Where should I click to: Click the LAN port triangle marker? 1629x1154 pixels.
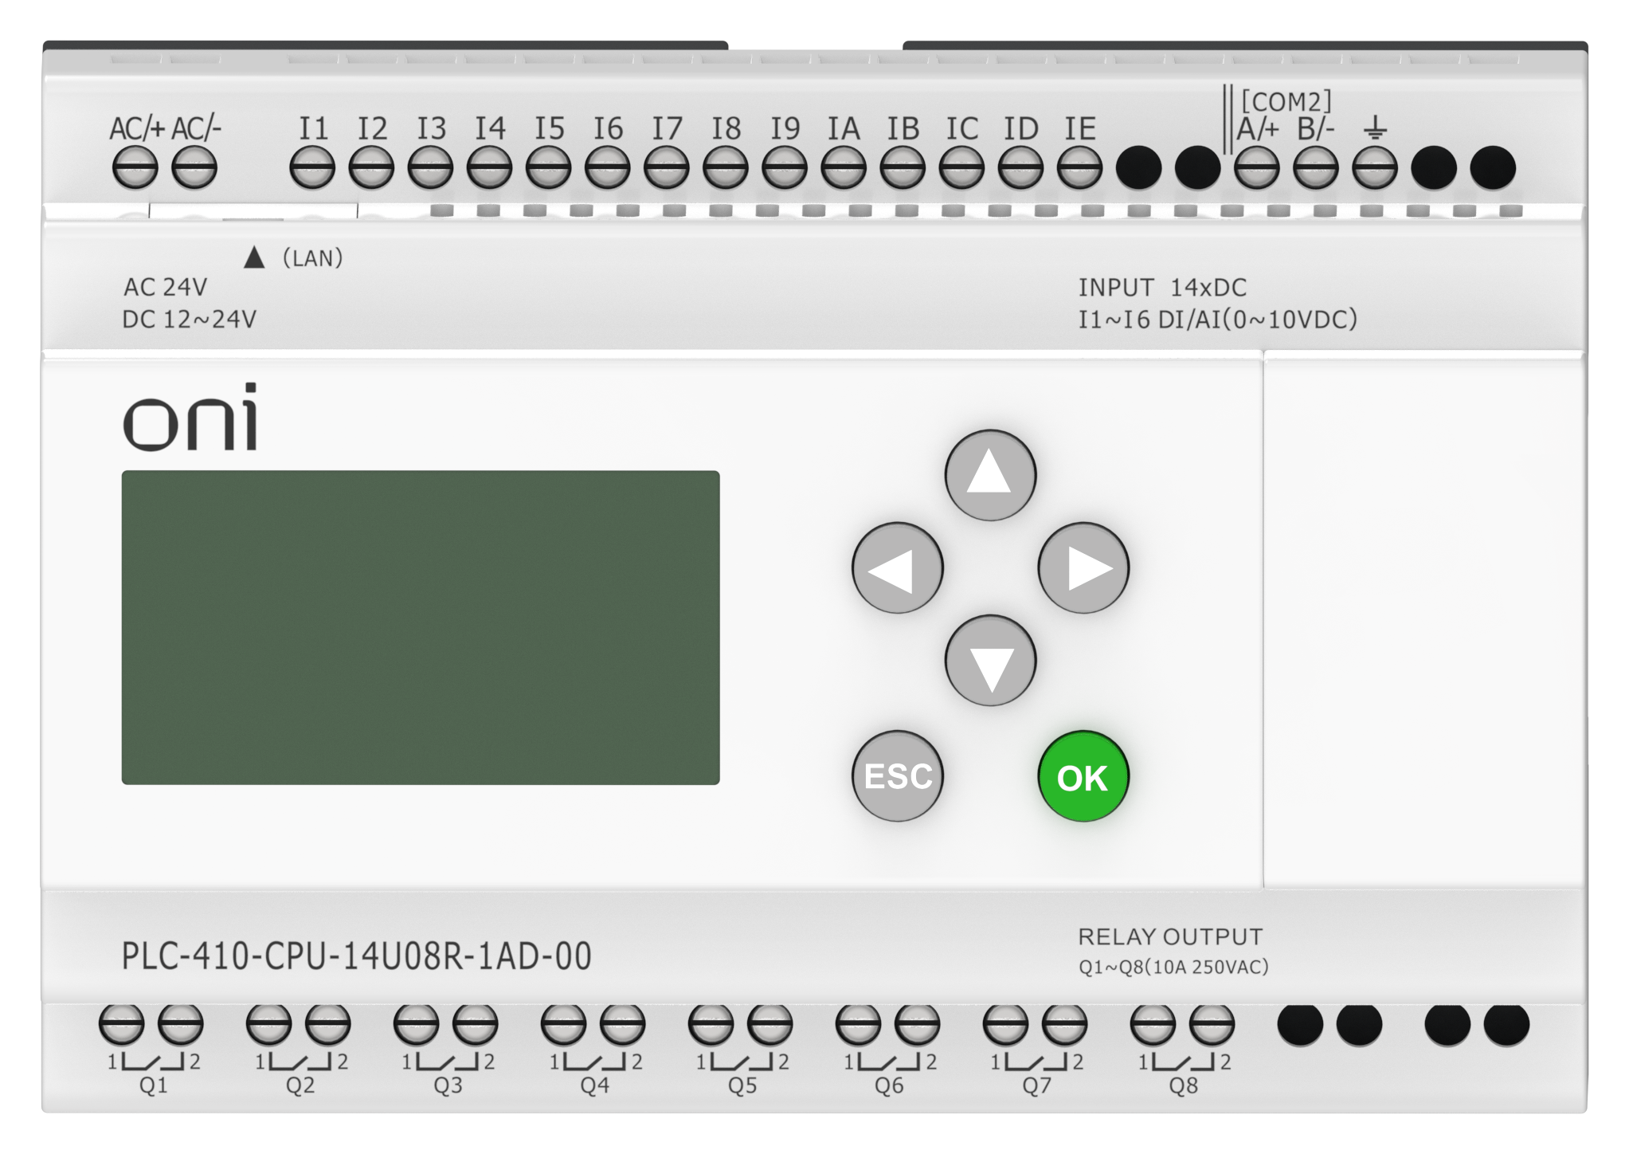[x=254, y=257]
